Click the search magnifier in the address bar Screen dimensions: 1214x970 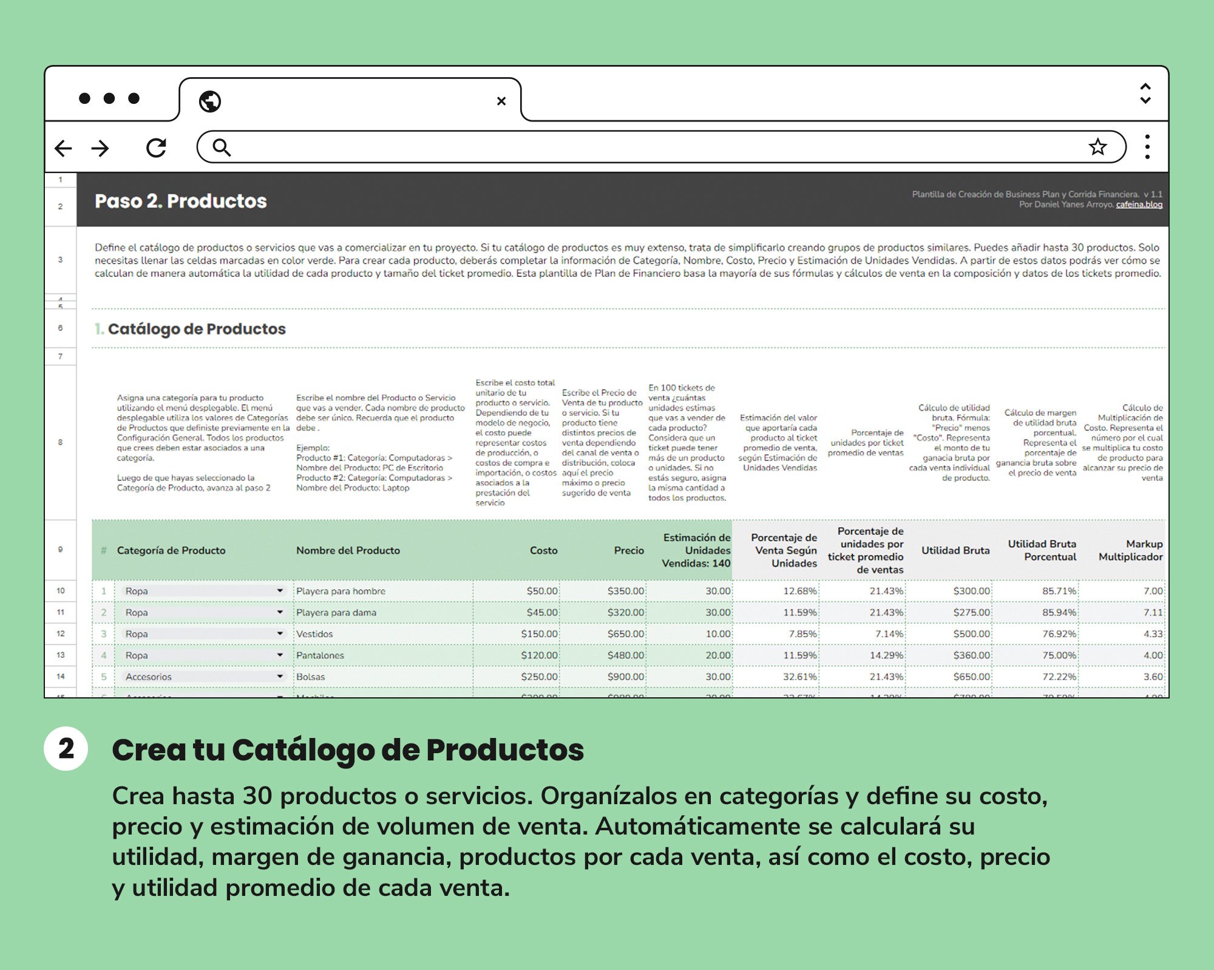pos(223,146)
